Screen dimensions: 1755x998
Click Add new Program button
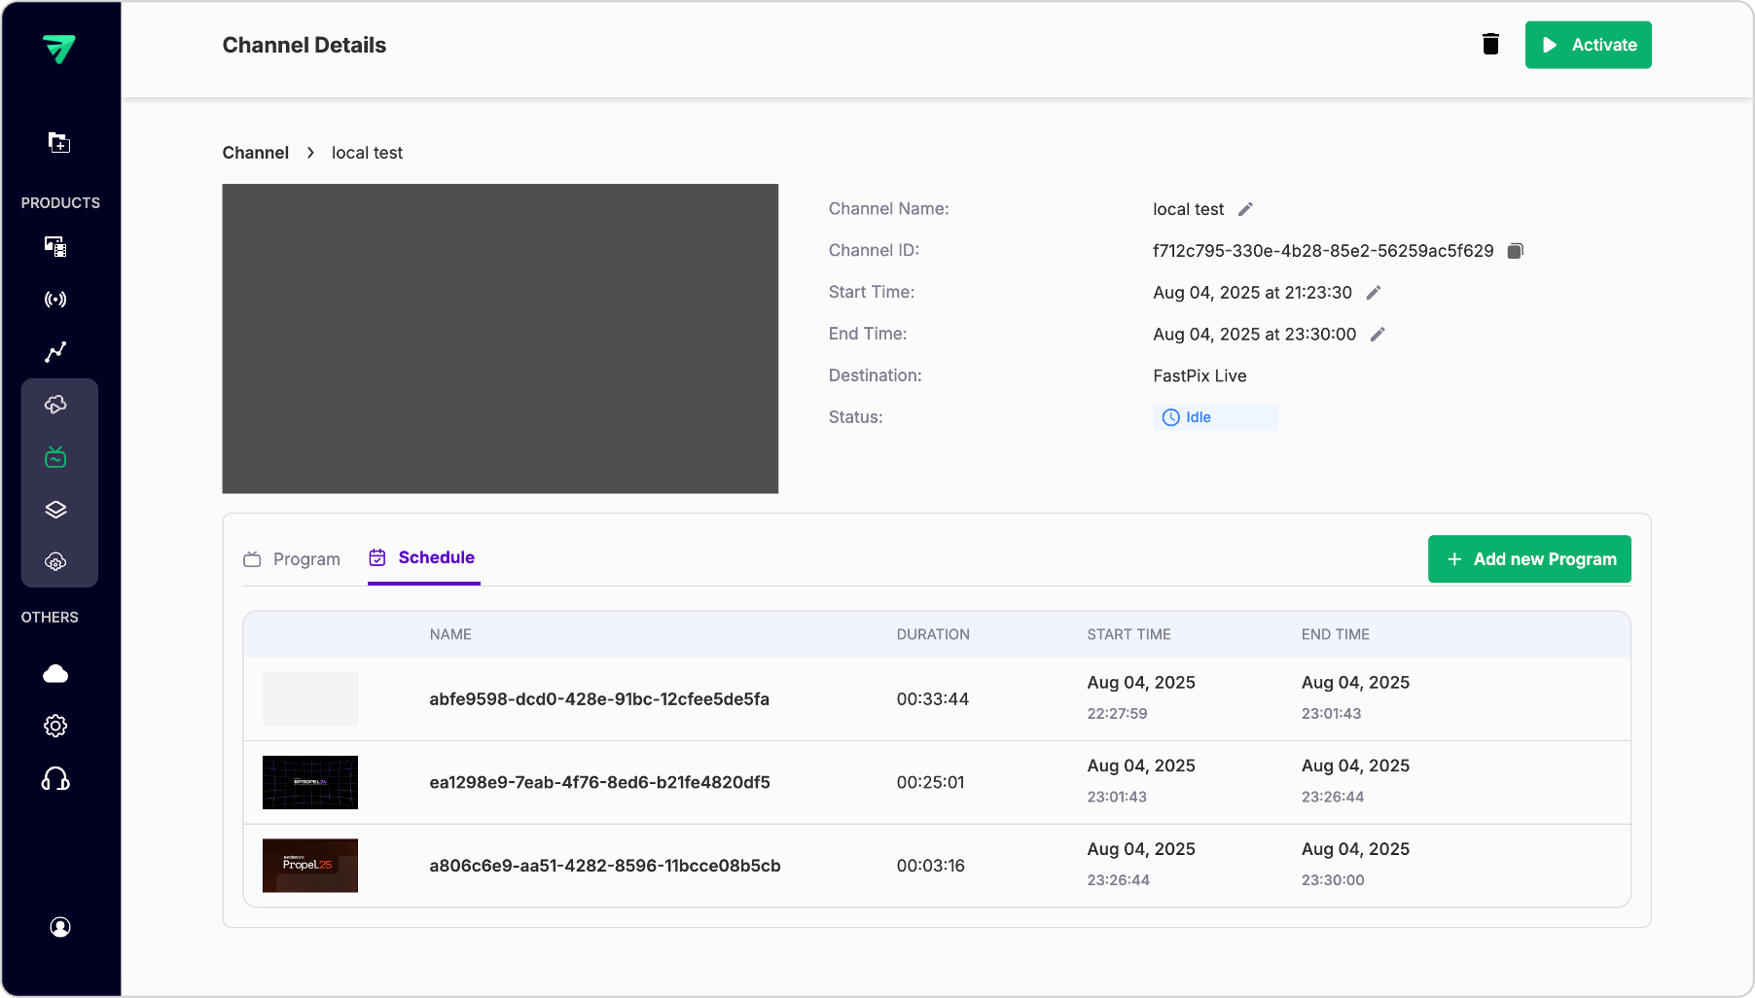click(1529, 559)
